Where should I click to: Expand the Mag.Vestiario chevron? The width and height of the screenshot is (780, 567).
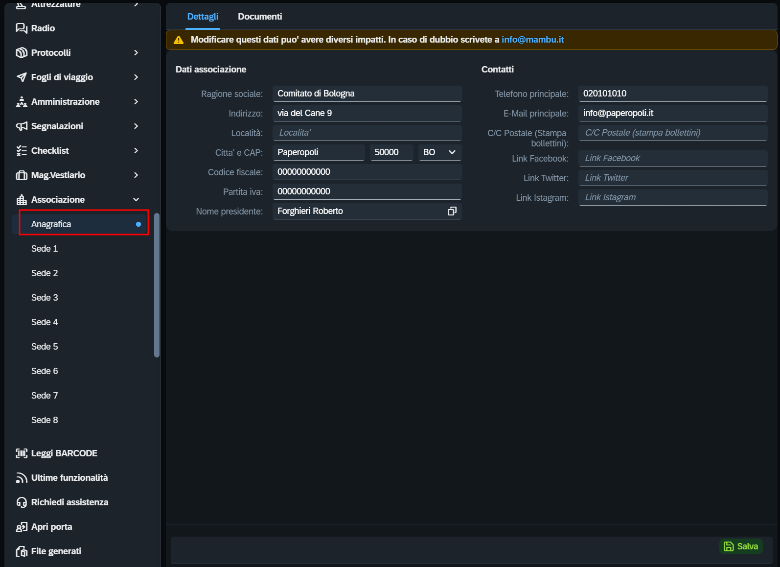(136, 175)
